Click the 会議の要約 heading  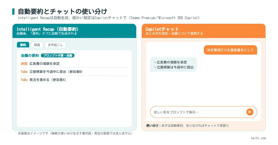(30, 55)
